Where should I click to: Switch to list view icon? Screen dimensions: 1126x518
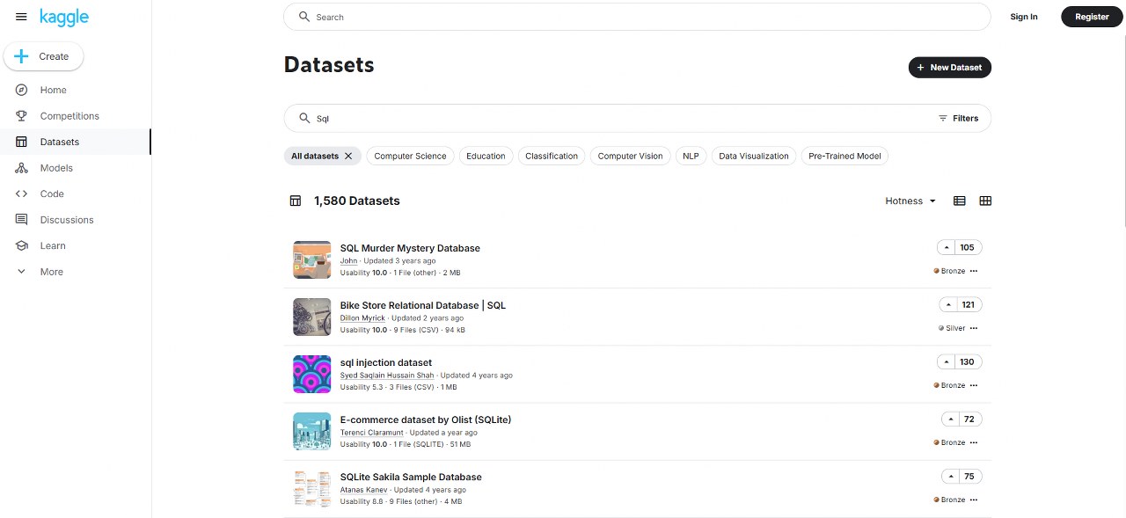[x=960, y=201]
